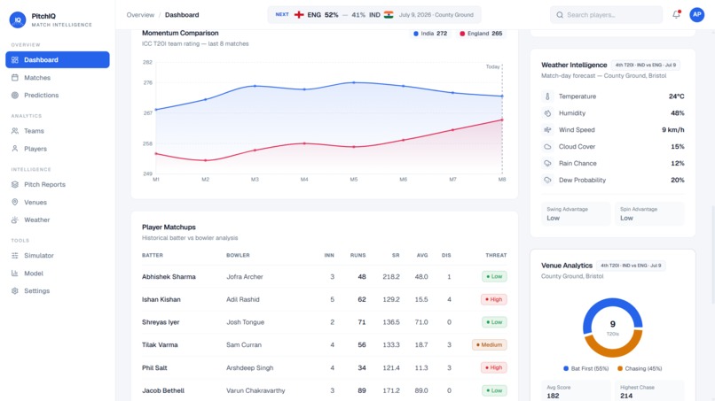Click batter Shreyas Iyer
Screen dimensions: 715x401
[161, 322]
